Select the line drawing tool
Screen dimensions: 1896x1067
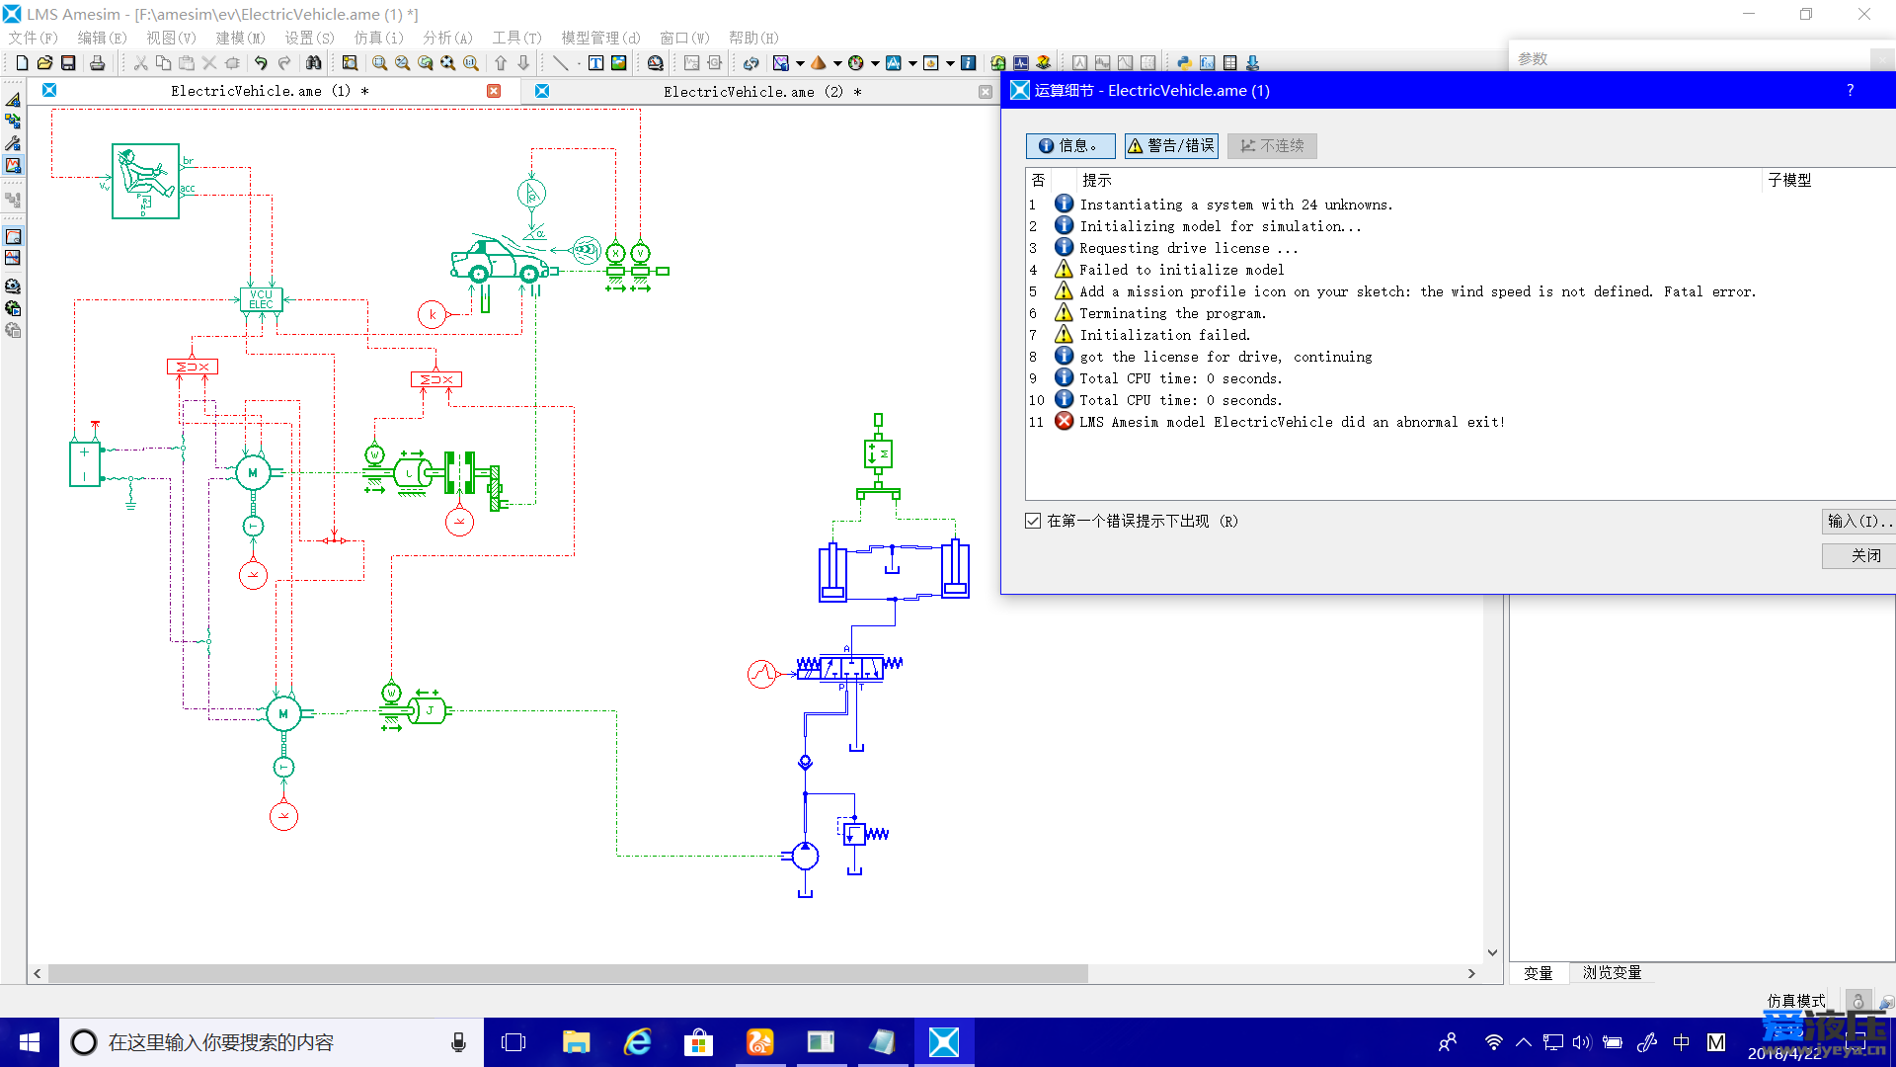point(561,63)
